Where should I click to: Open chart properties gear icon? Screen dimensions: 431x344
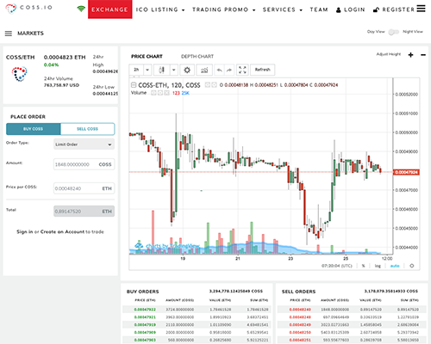187,70
